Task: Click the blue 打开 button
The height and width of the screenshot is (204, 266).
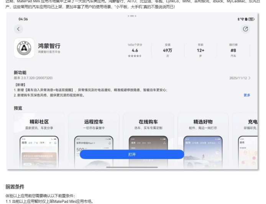Action: (132, 155)
